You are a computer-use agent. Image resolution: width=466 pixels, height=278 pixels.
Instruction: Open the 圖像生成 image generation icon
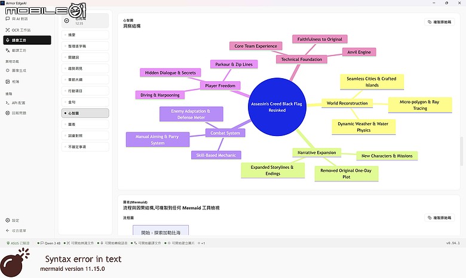pos(8,70)
